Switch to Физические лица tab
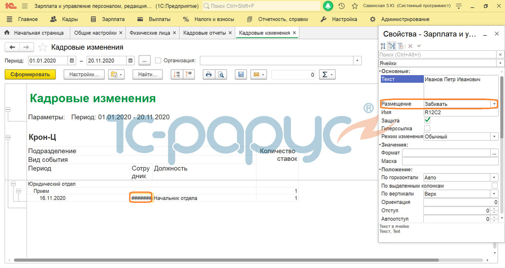Screen dimensions: 505x268 [x=149, y=33]
